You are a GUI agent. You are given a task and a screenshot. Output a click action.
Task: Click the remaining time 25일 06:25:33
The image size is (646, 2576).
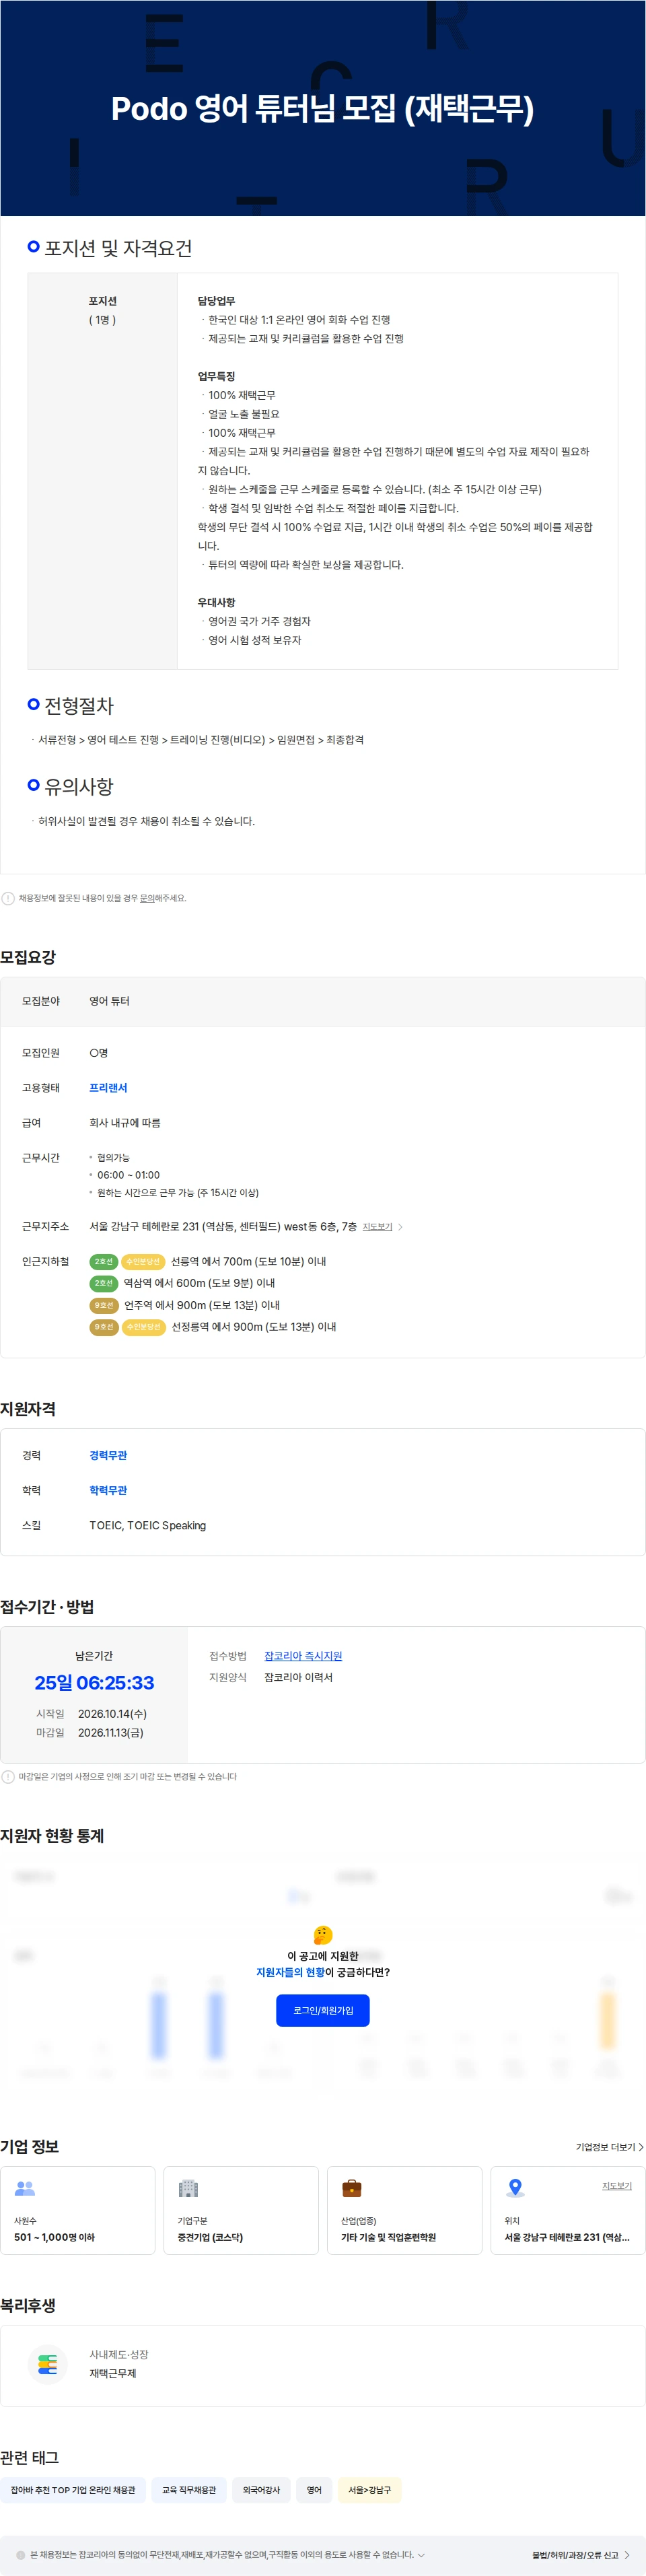(x=94, y=1682)
